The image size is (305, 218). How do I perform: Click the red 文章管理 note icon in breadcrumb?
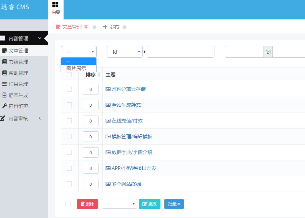click(58, 27)
